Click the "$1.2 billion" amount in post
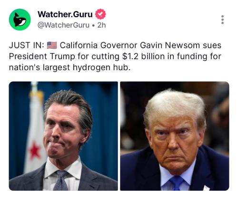 point(143,56)
